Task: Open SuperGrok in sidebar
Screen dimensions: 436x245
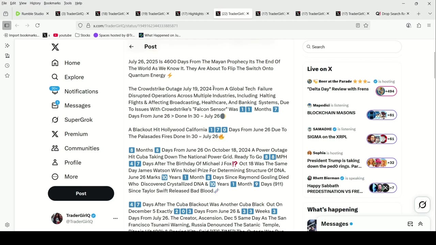Action: coord(72,120)
